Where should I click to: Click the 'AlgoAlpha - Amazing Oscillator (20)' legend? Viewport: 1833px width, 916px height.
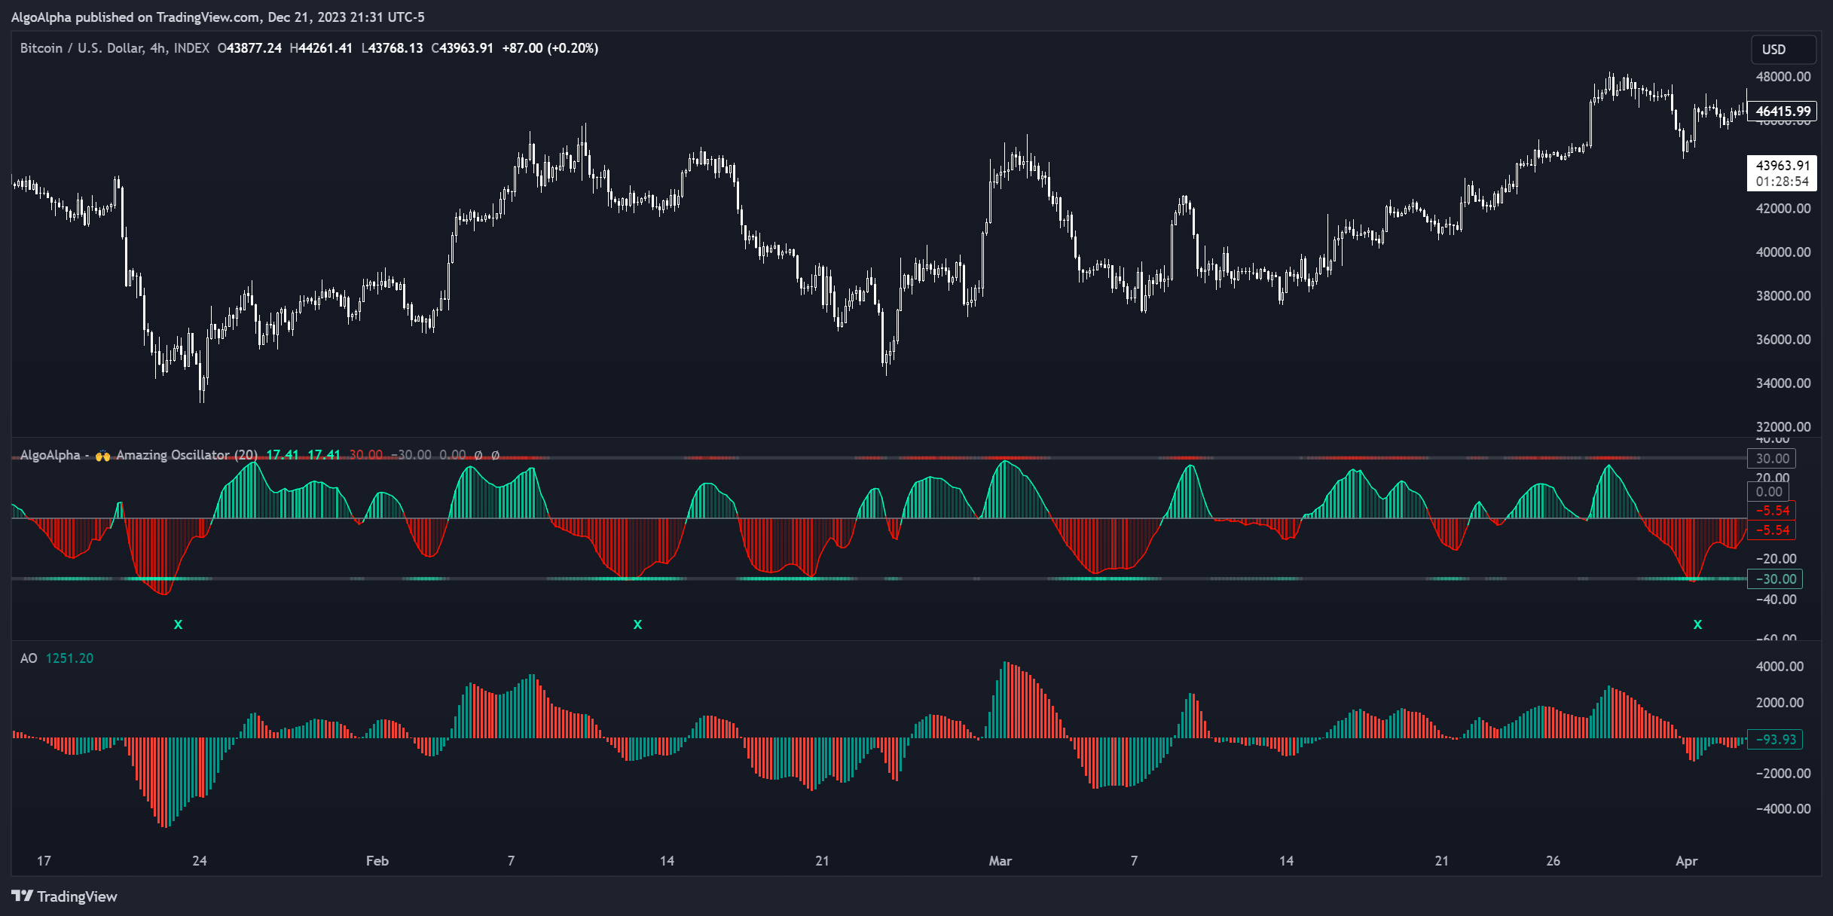pos(139,455)
